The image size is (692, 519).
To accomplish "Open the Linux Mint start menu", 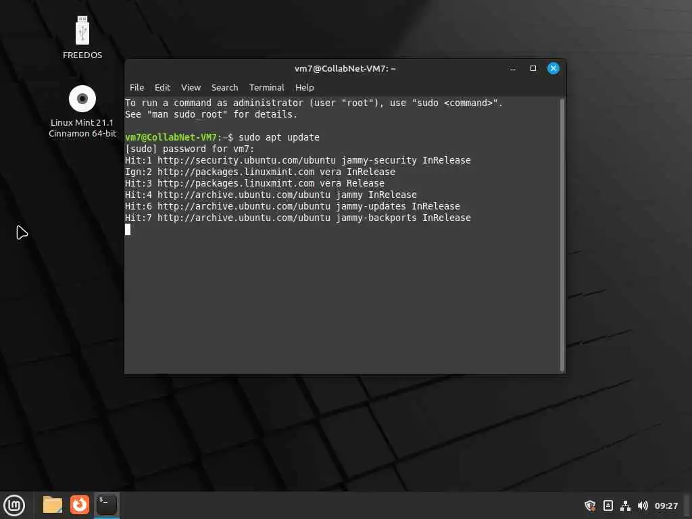I will click(15, 505).
